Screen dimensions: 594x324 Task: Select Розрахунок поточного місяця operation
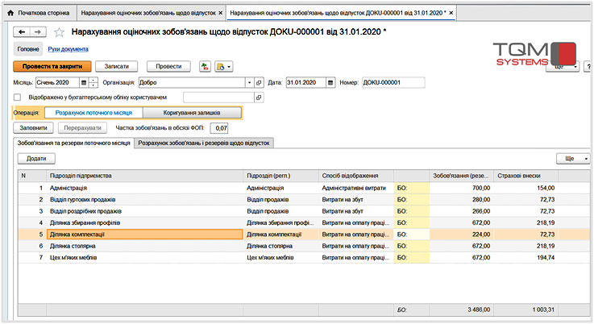pyautogui.click(x=93, y=113)
